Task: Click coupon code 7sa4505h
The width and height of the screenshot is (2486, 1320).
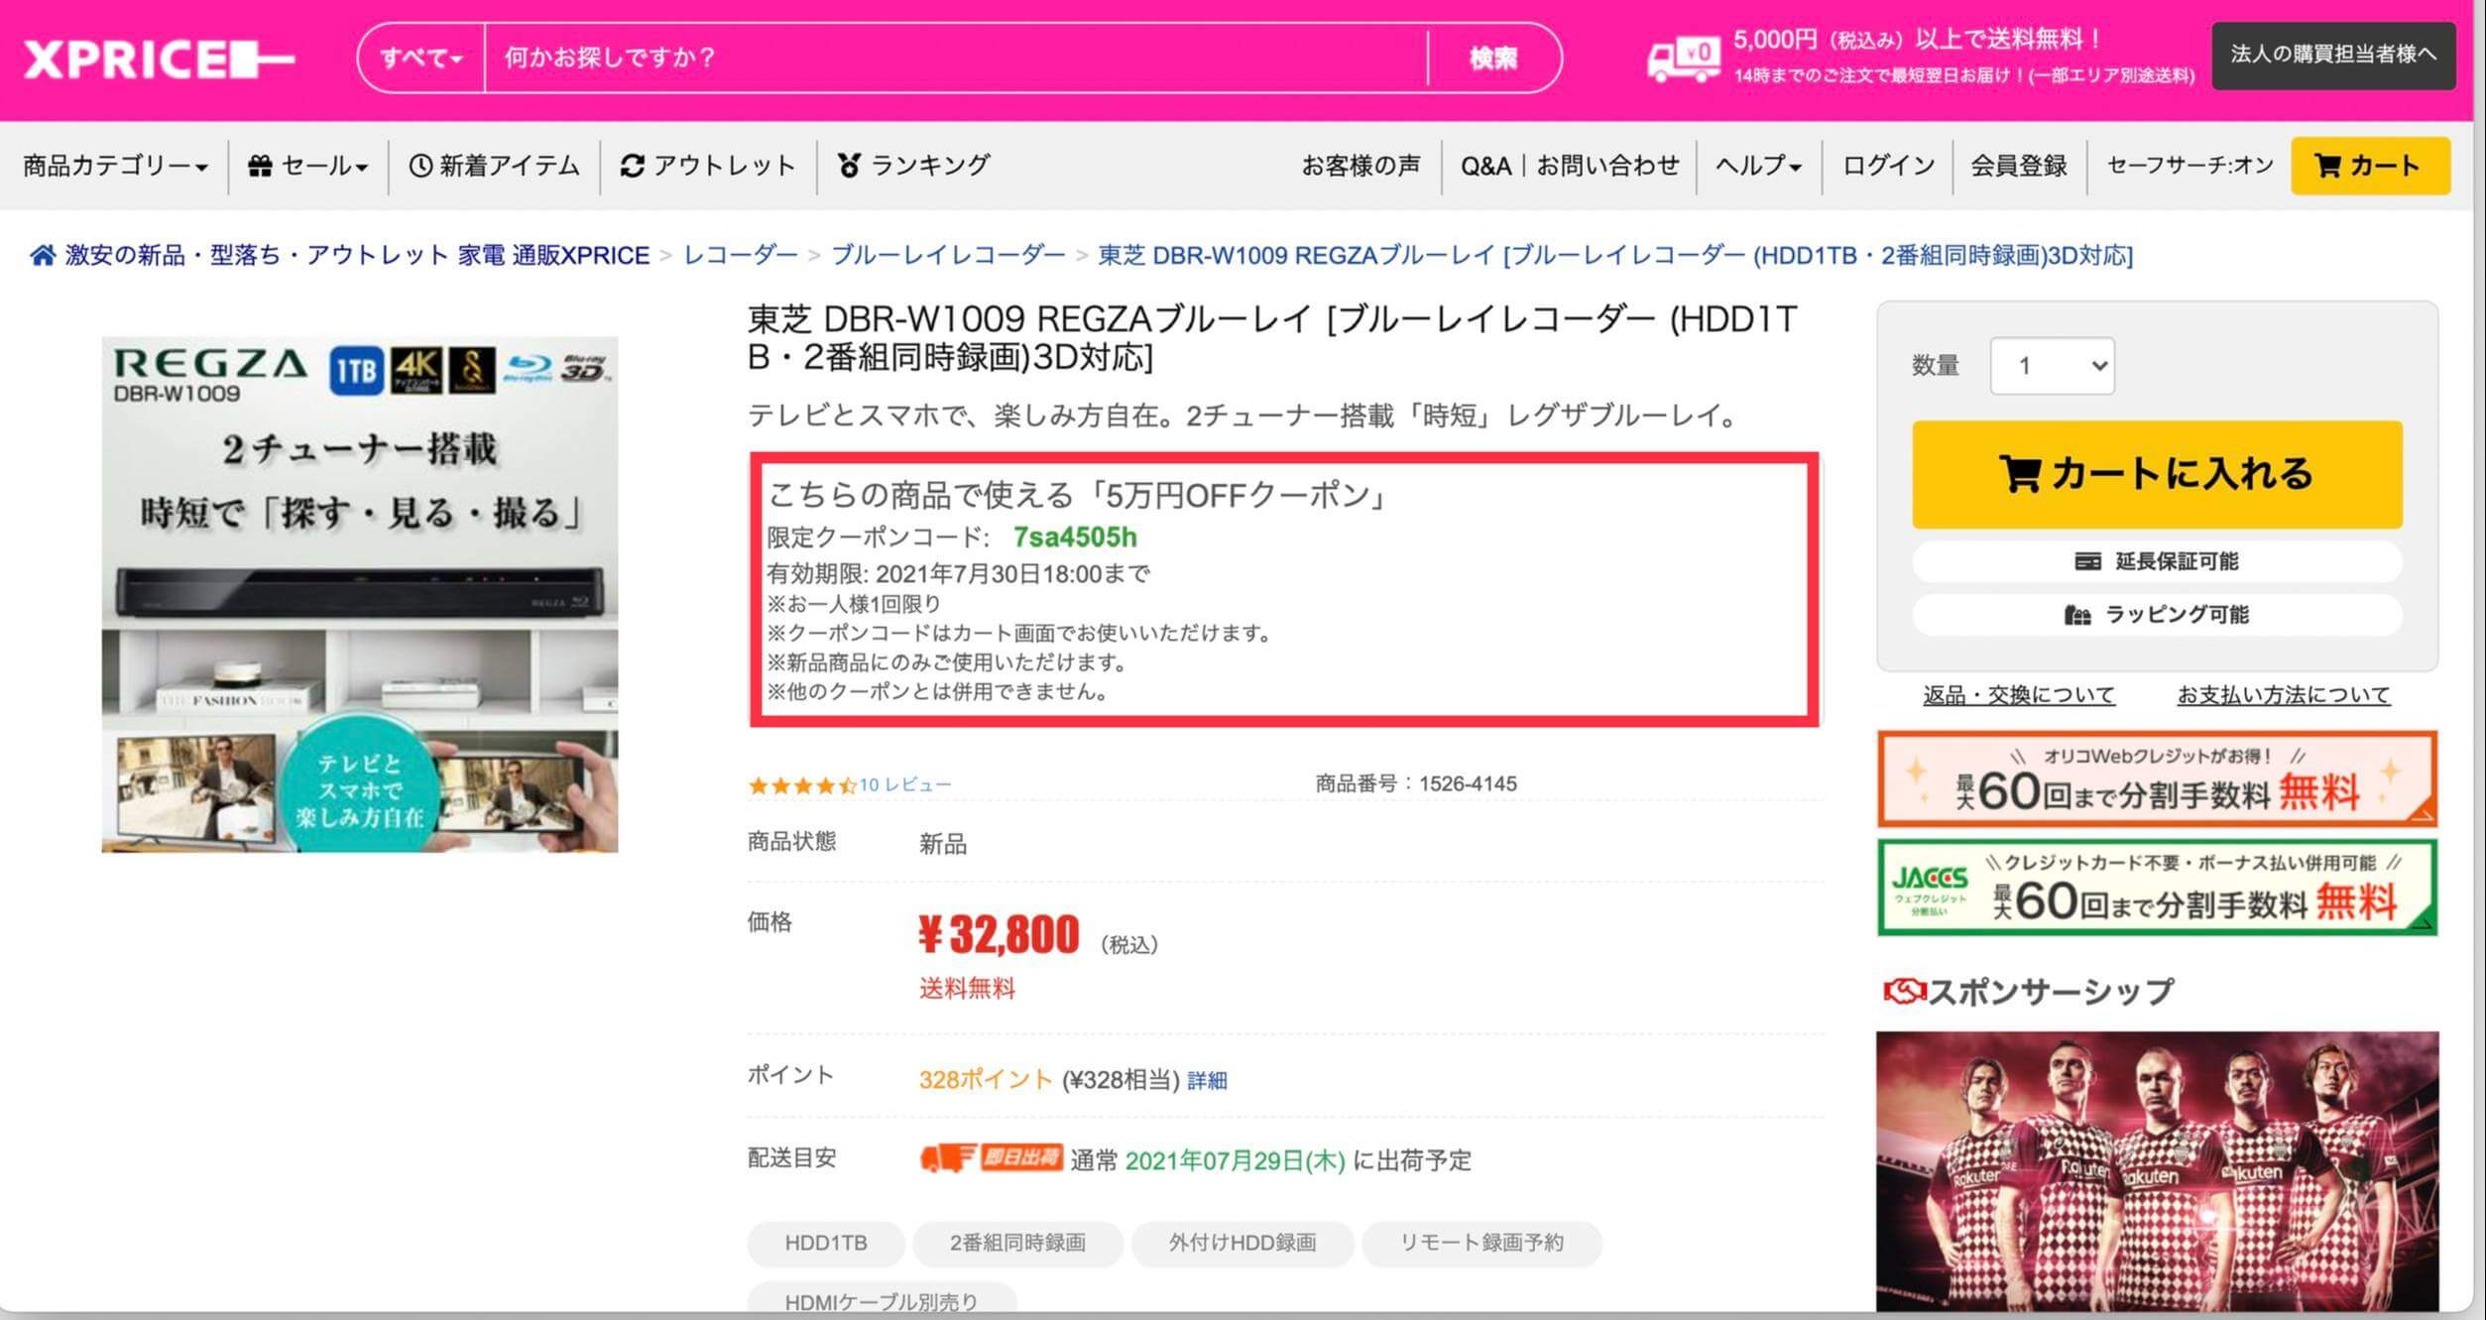Action: point(1075,538)
